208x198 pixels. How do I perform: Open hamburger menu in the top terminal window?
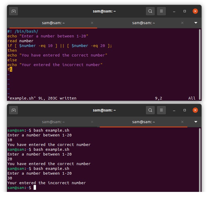161,11
